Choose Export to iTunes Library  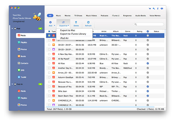(73, 34)
